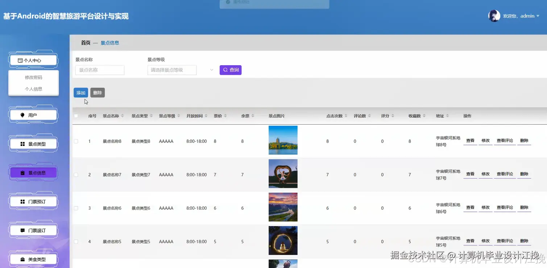This screenshot has height=268, width=547.
Task: Open the admin dropdown arrow
Action: point(538,16)
